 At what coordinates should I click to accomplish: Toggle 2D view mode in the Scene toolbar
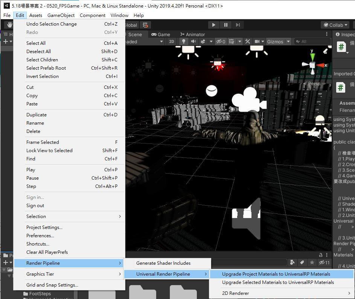171,42
